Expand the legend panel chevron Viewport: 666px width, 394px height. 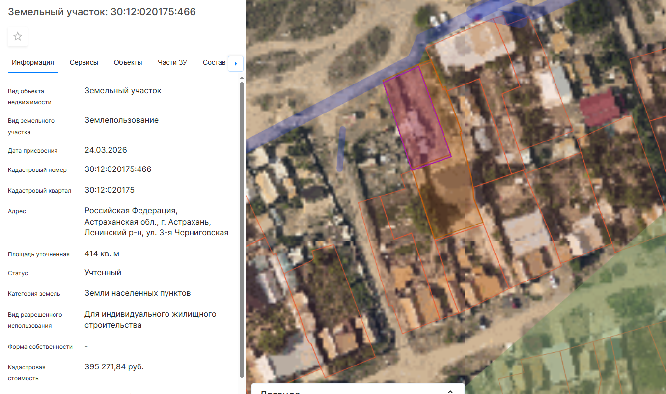tap(450, 391)
